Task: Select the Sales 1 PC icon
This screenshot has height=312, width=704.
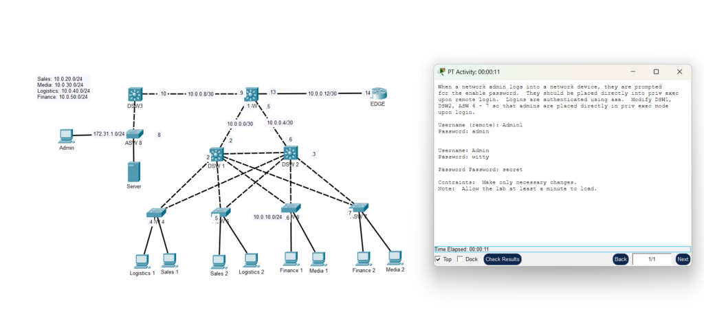Action: [169, 260]
